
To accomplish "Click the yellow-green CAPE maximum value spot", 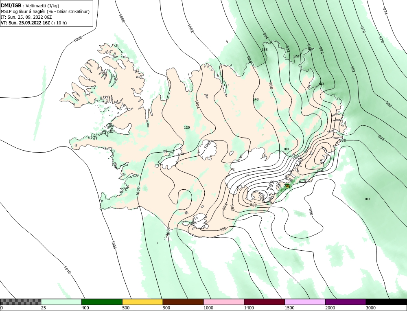I will click(287, 186).
